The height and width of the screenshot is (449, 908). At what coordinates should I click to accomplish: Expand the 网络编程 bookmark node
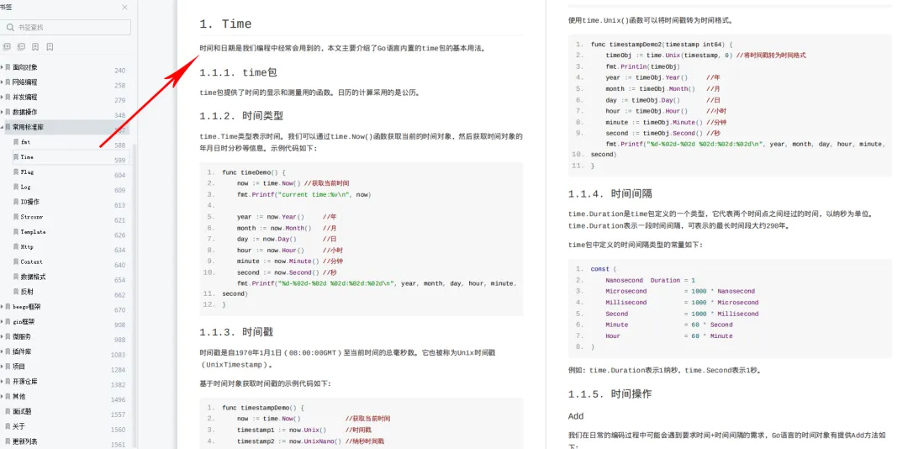pyautogui.click(x=2, y=82)
